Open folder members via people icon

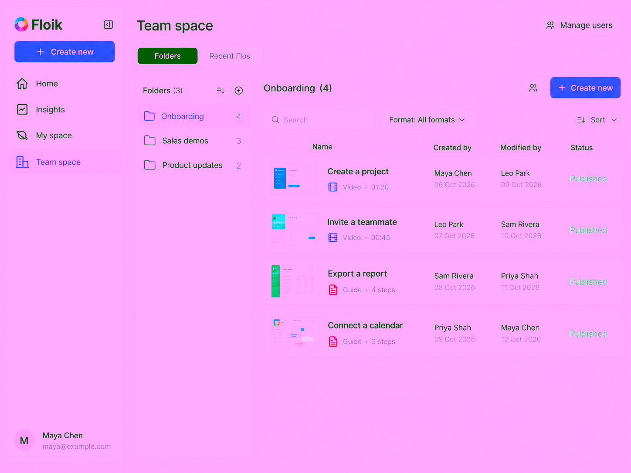pyautogui.click(x=533, y=88)
